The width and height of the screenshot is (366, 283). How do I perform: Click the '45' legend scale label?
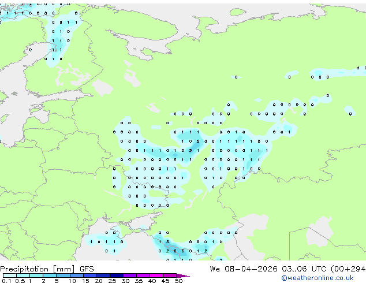click(166, 281)
